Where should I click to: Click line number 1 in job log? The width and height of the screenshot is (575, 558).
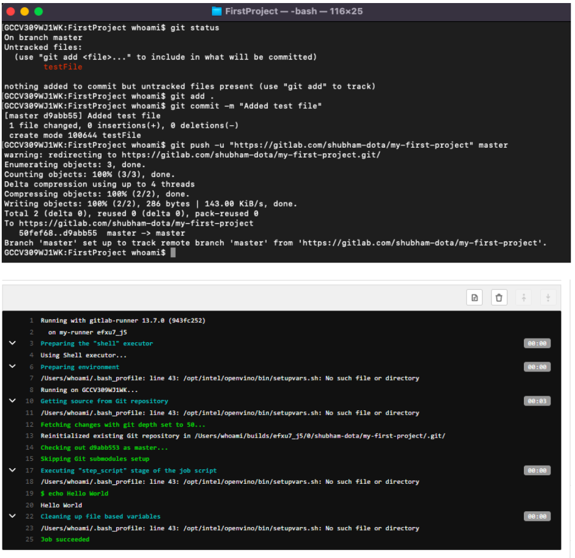(32, 320)
